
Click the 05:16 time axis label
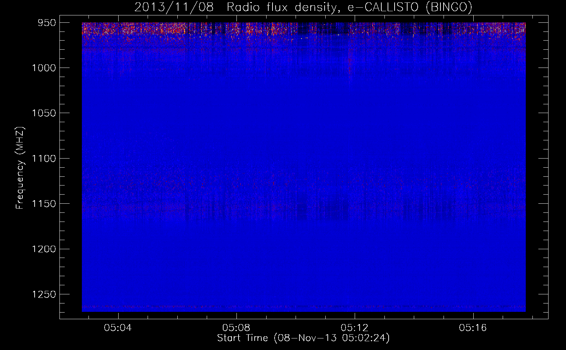point(473,328)
